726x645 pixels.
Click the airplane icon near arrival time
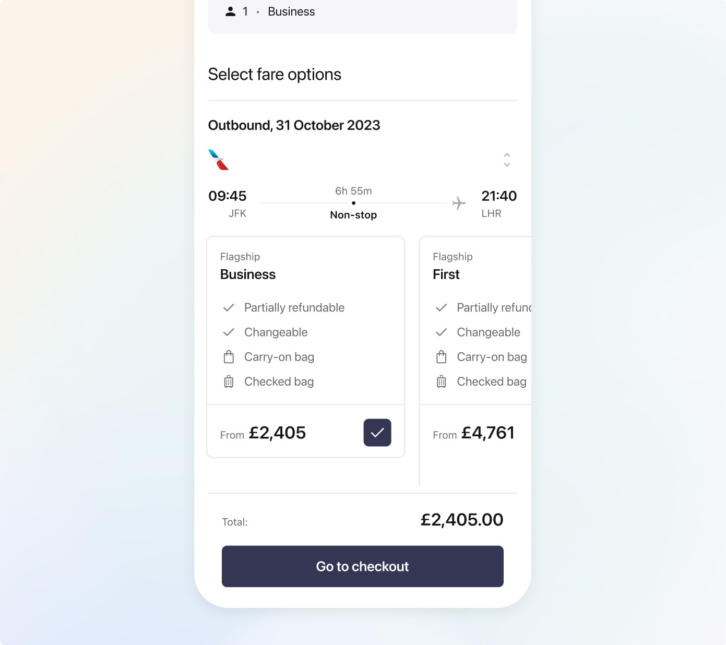459,203
